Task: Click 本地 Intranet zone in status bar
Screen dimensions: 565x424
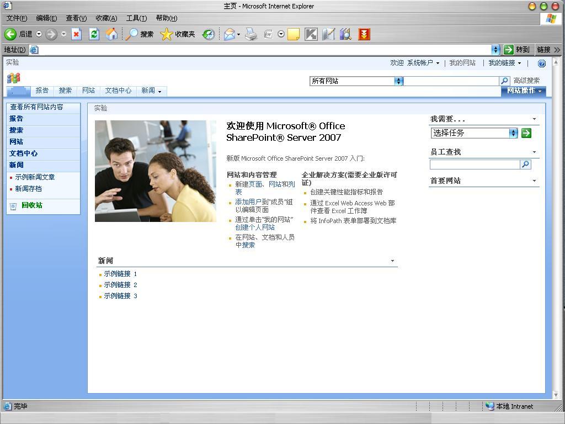Action: (x=509, y=406)
